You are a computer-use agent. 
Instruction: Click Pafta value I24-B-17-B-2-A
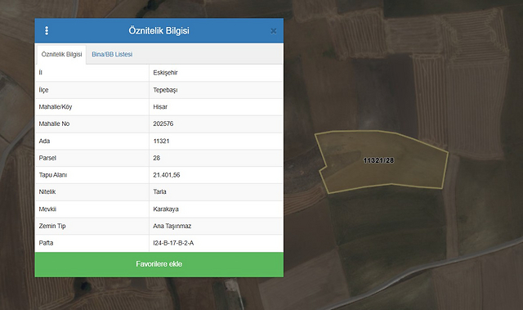point(173,243)
